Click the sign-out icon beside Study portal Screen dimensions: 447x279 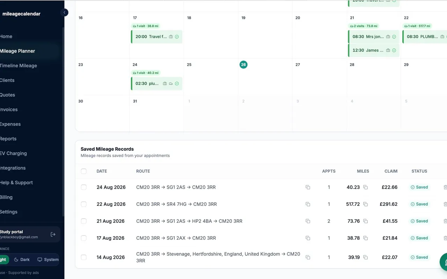coord(53,234)
